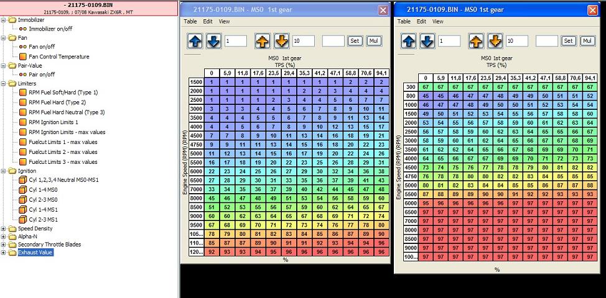The image size is (606, 298).
Task: Select the Fan Control Temperature item
Action: point(58,56)
